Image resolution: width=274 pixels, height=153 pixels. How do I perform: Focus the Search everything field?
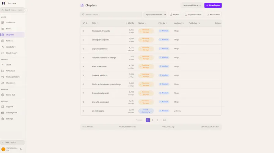[12, 10]
